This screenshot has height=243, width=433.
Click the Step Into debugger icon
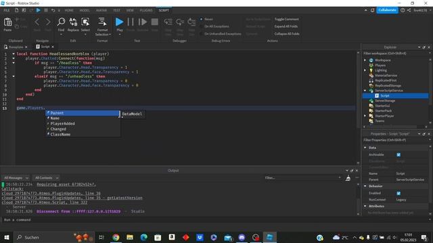point(168,22)
